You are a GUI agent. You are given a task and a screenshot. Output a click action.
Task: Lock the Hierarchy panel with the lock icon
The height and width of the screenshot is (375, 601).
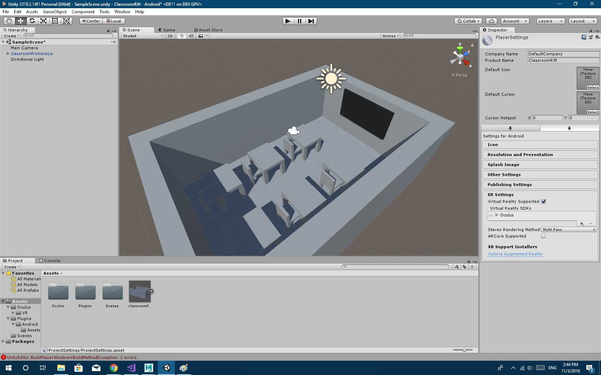pos(108,30)
